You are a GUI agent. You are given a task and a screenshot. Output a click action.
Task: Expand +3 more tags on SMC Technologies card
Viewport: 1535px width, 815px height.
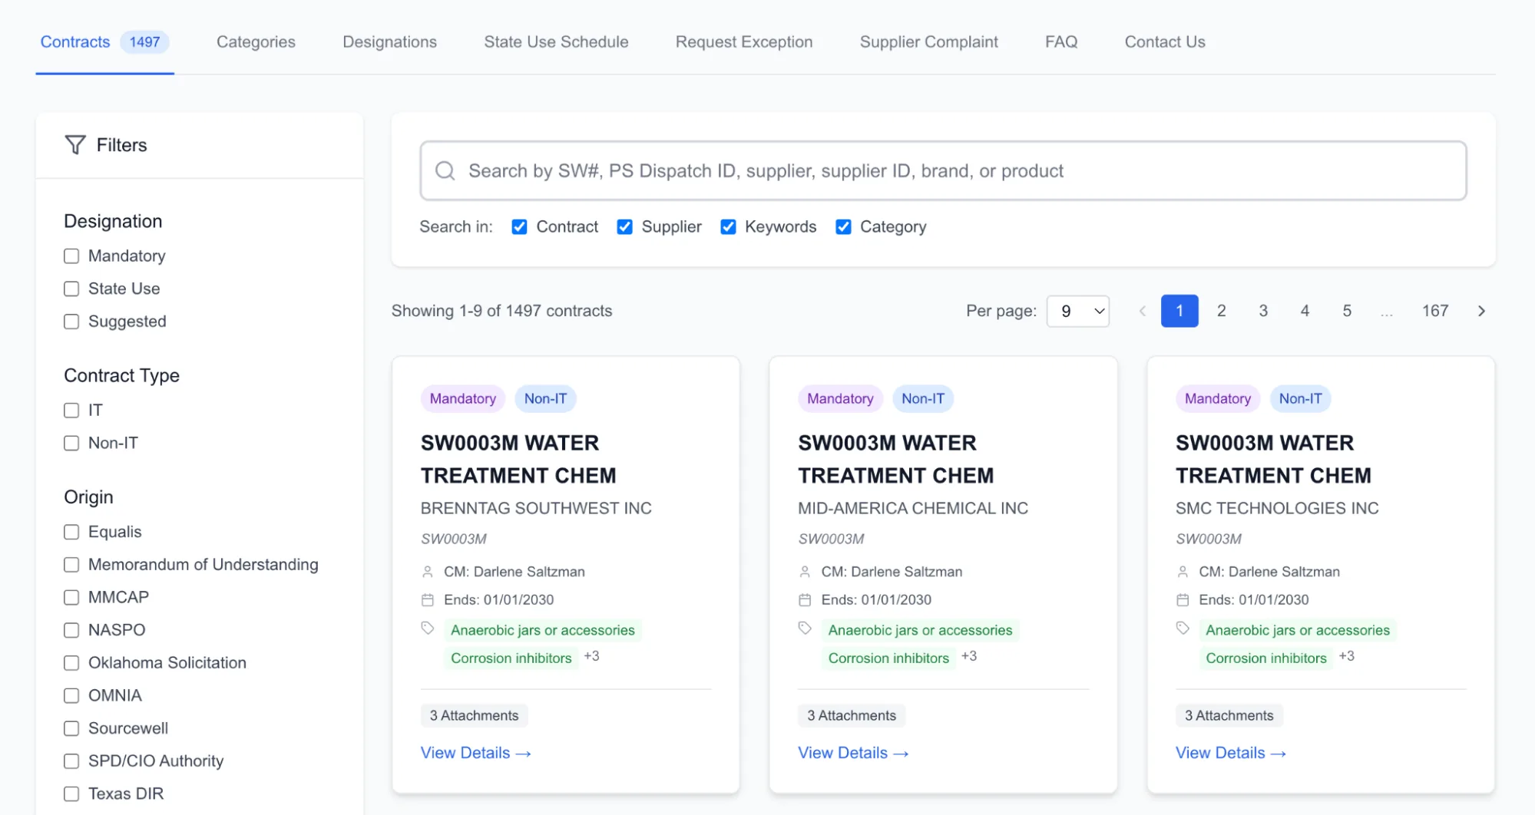[x=1346, y=656]
